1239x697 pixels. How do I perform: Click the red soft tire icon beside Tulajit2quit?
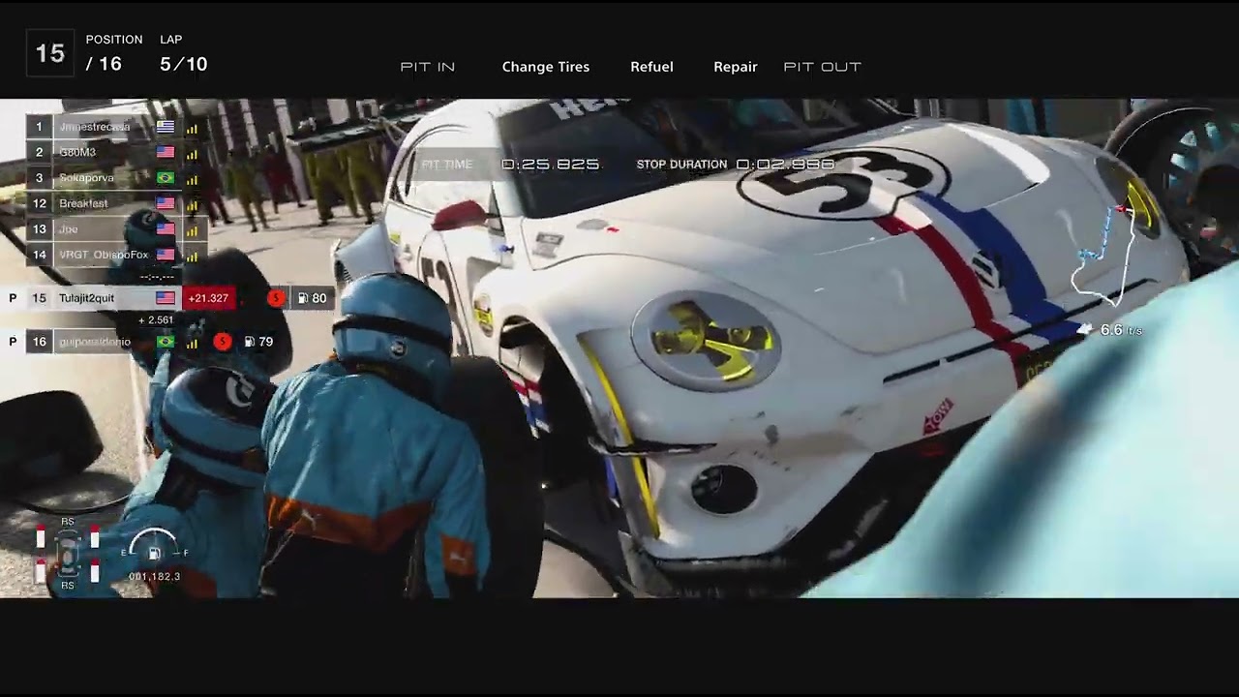point(276,298)
